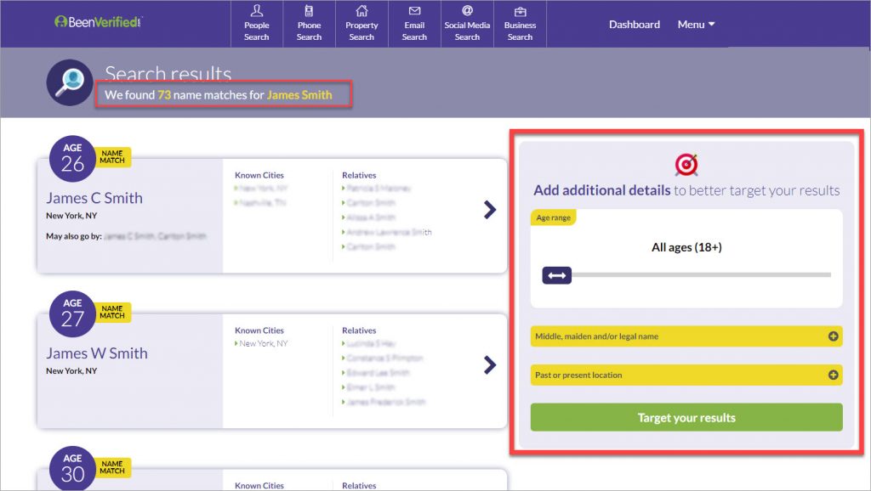Viewport: 871px width, 491px height.
Task: Open Social Media Search in the top navigation
Action: (467, 24)
